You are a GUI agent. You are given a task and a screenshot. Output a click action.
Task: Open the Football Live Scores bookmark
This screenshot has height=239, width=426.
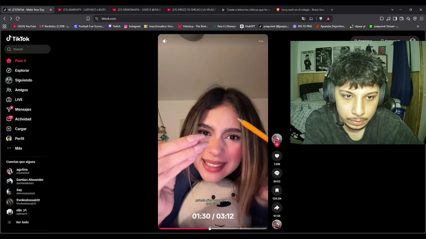[89, 26]
